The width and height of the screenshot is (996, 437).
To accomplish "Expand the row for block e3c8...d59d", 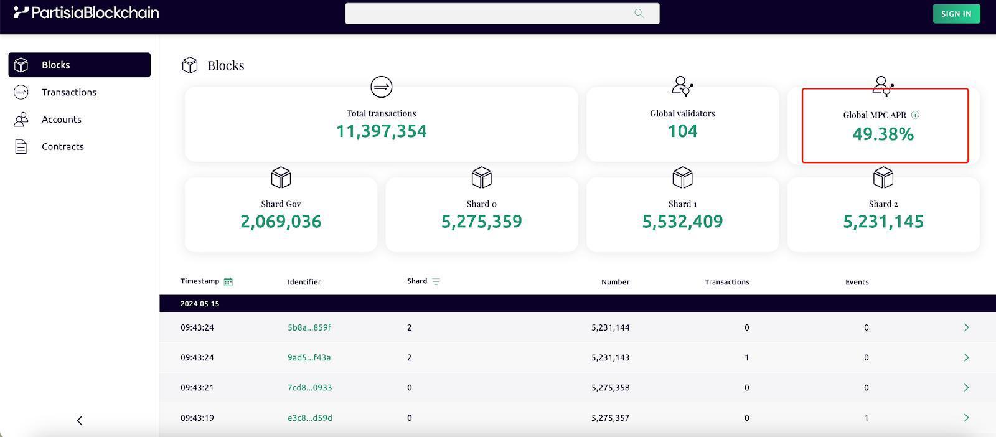I will click(966, 418).
